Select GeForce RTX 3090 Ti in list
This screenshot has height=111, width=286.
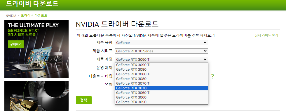161,65
